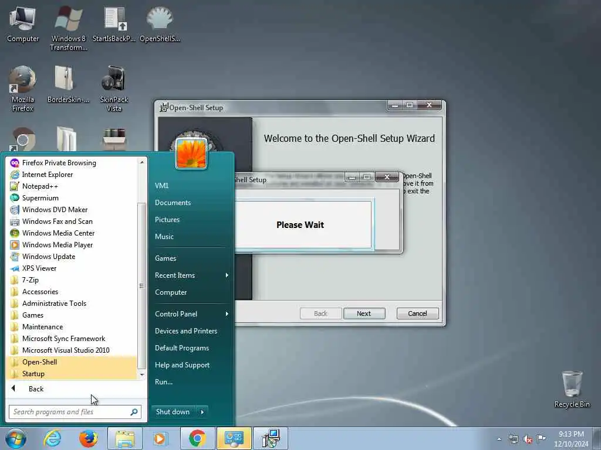Screen dimensions: 601x450
Task: Expand Microsoft Visual Studio 2010 folder
Action: coord(72,350)
